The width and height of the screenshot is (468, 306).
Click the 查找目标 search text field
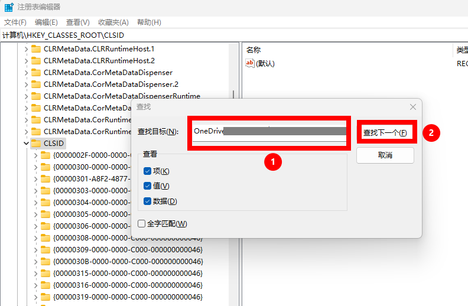[x=269, y=131]
